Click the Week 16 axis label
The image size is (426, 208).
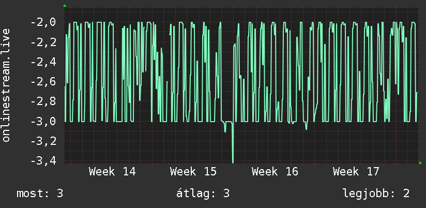click(x=275, y=172)
